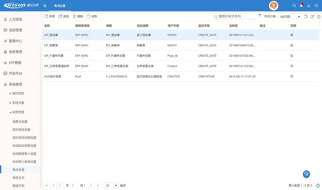Click the power logout icon
The image size is (322, 190).
[316, 5]
